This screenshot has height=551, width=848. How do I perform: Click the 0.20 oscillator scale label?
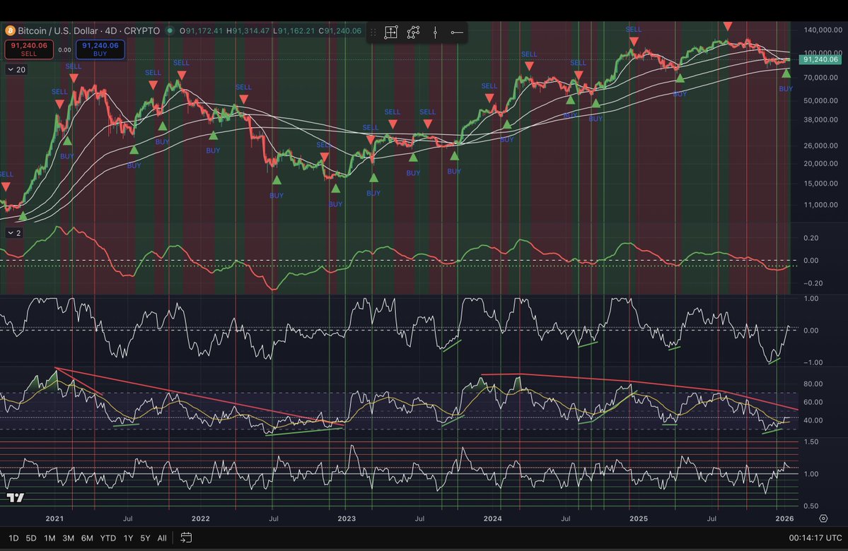[811, 237]
